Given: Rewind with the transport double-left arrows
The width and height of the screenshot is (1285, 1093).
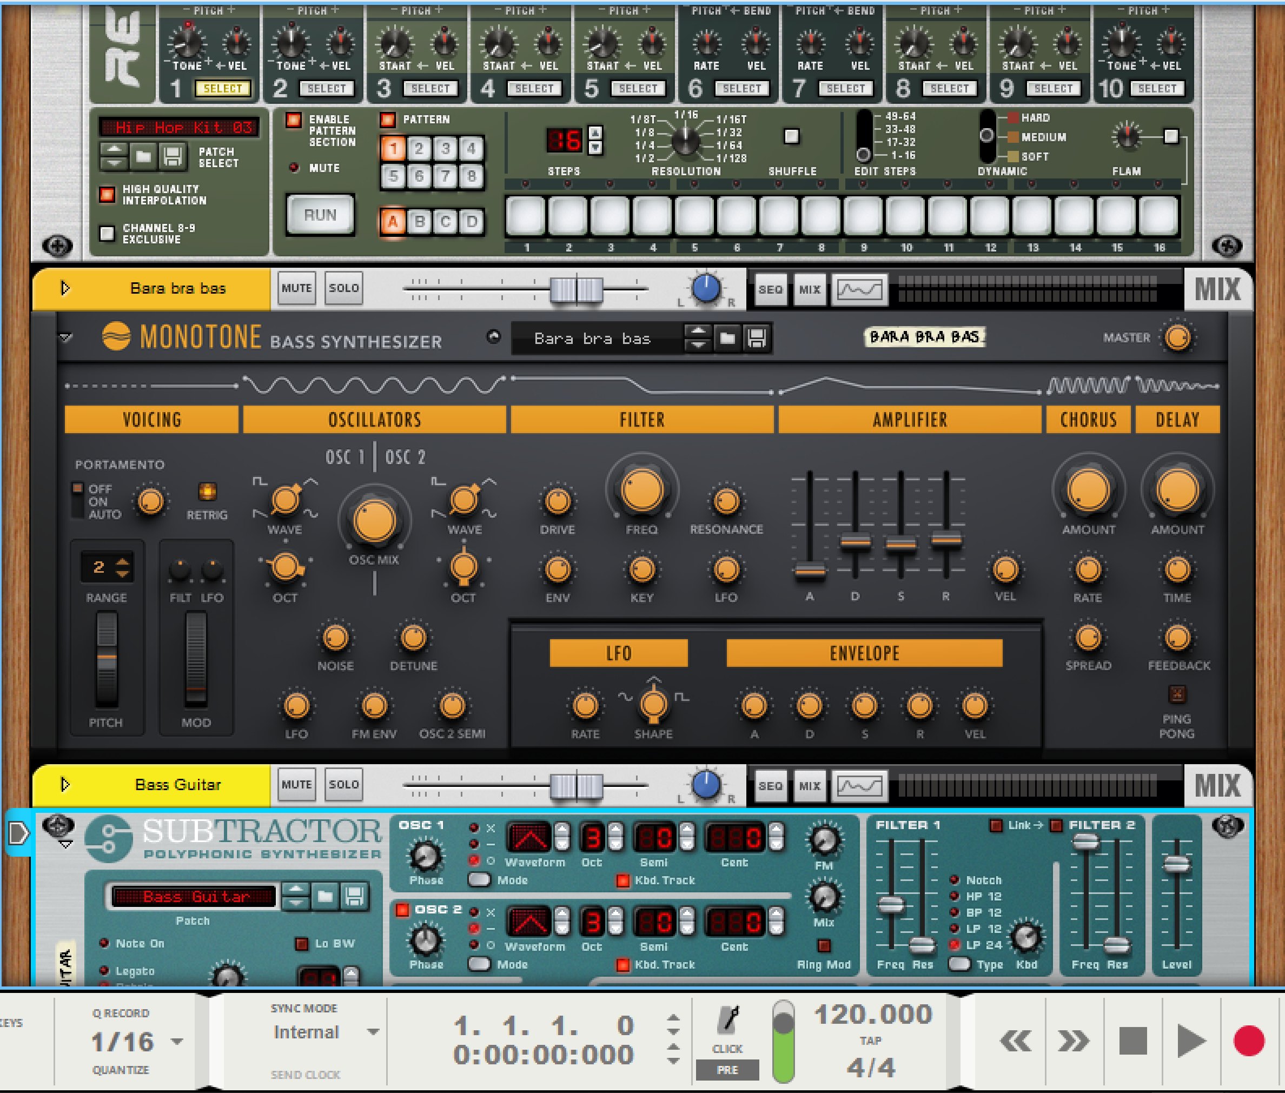Looking at the screenshot, I should 1016,1041.
